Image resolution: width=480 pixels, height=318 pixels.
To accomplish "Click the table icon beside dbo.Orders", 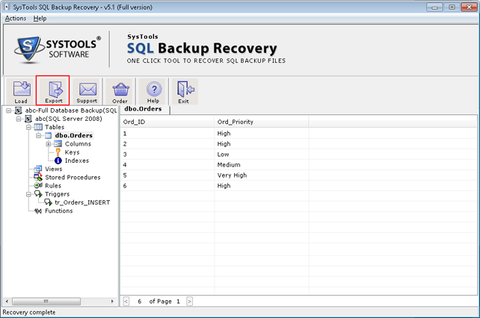I will point(49,135).
